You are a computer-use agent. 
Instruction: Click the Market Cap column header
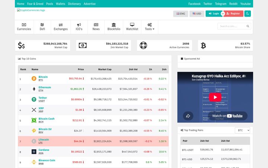(x=105, y=69)
